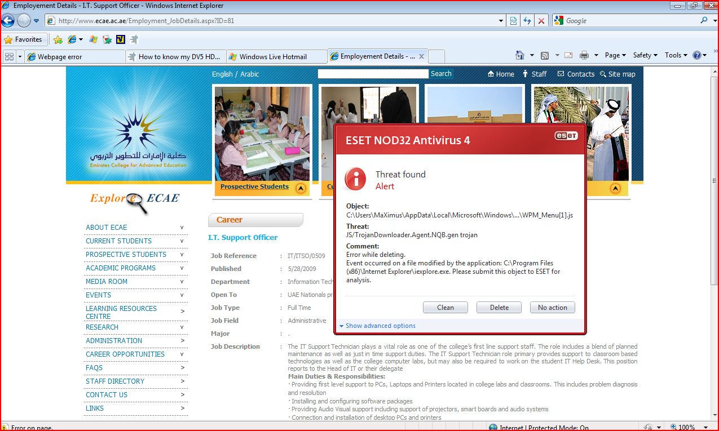Click the Home link in site header

pyautogui.click(x=501, y=74)
